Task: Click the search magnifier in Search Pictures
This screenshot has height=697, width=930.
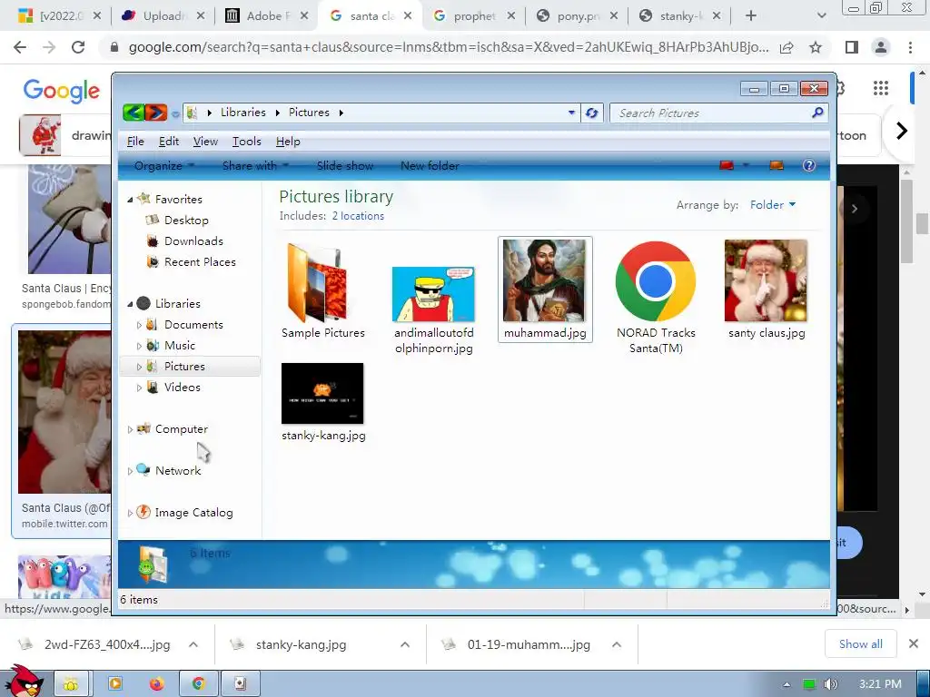Action: (x=817, y=112)
